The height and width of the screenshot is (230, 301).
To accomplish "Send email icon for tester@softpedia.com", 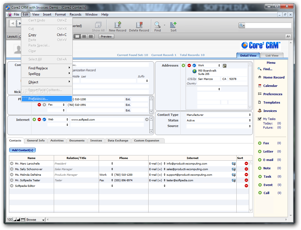I will 234,180.
